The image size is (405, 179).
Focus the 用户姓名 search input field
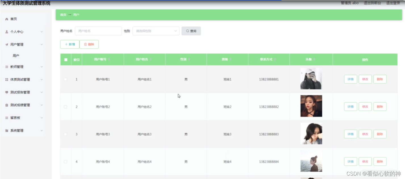tap(98, 31)
